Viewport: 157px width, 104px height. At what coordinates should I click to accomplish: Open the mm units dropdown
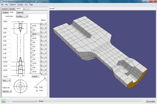[x=7, y=80]
